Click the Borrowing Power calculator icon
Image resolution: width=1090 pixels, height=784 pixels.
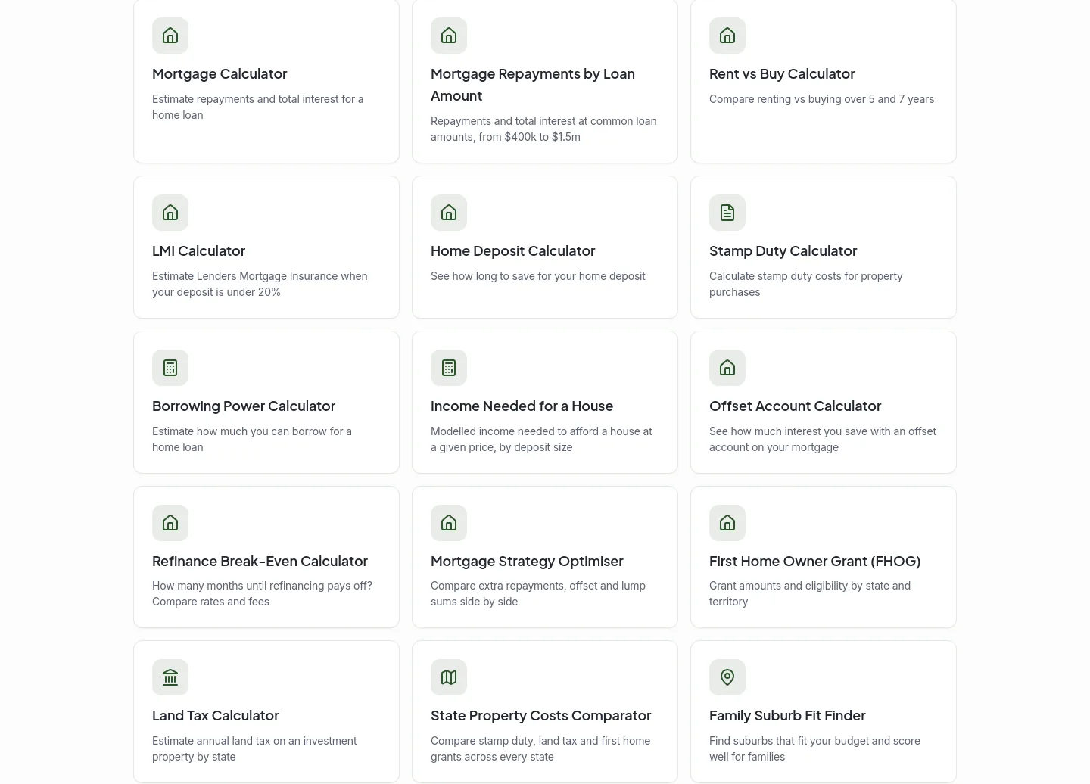pos(170,368)
